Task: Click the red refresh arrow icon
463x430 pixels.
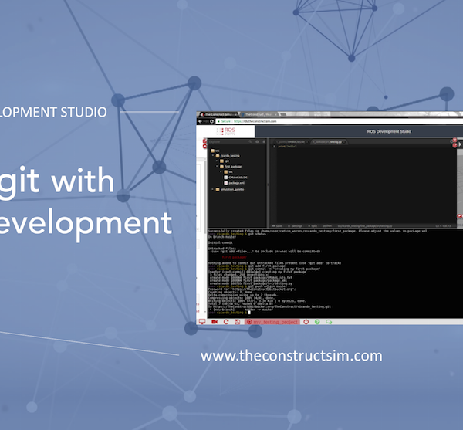Action: tap(226, 322)
